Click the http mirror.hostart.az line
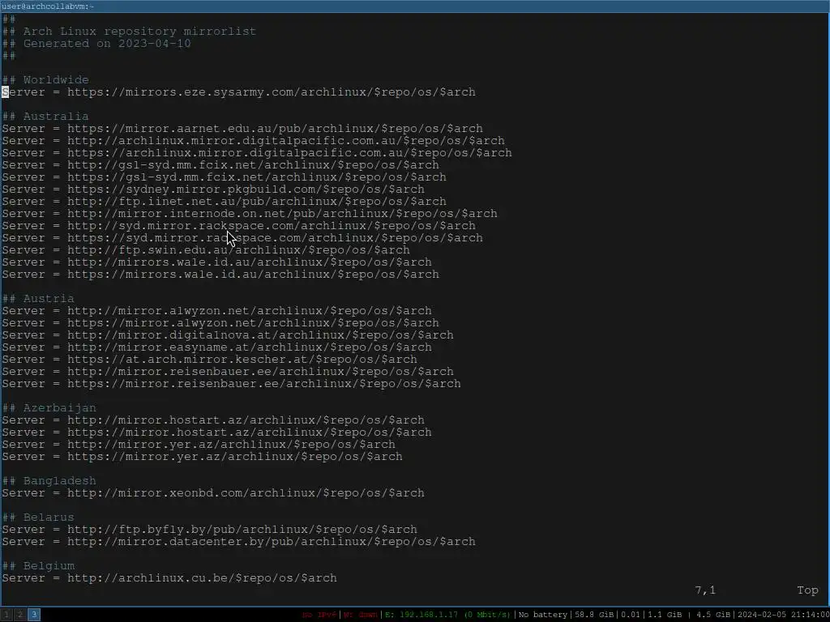Image resolution: width=830 pixels, height=622 pixels. tap(213, 420)
